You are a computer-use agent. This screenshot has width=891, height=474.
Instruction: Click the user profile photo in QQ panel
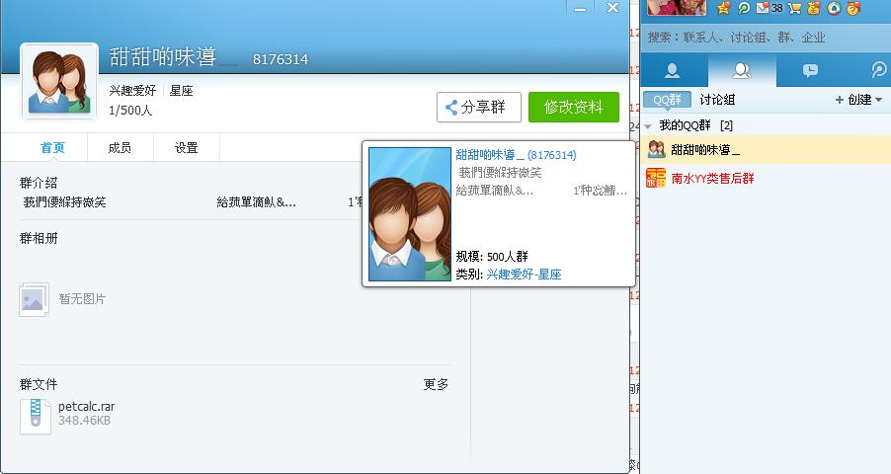tap(677, 7)
